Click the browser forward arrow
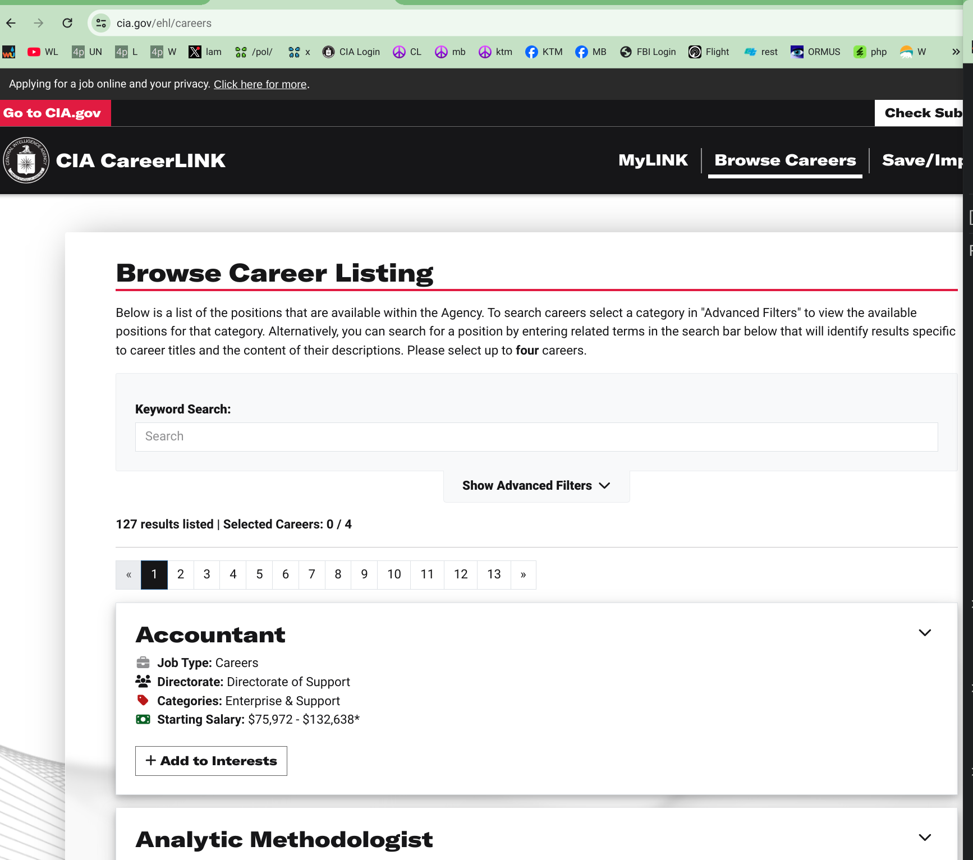 coord(38,23)
